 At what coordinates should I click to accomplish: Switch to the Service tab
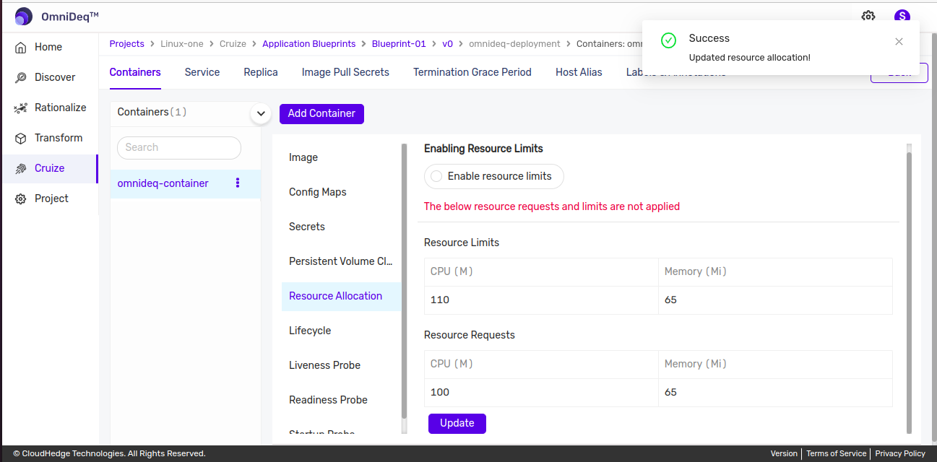(x=202, y=72)
